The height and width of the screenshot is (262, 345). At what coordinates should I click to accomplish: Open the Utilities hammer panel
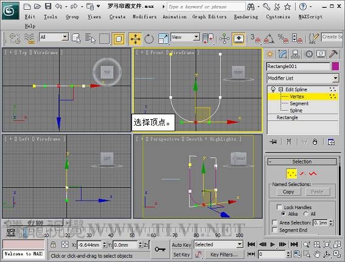(x=333, y=54)
